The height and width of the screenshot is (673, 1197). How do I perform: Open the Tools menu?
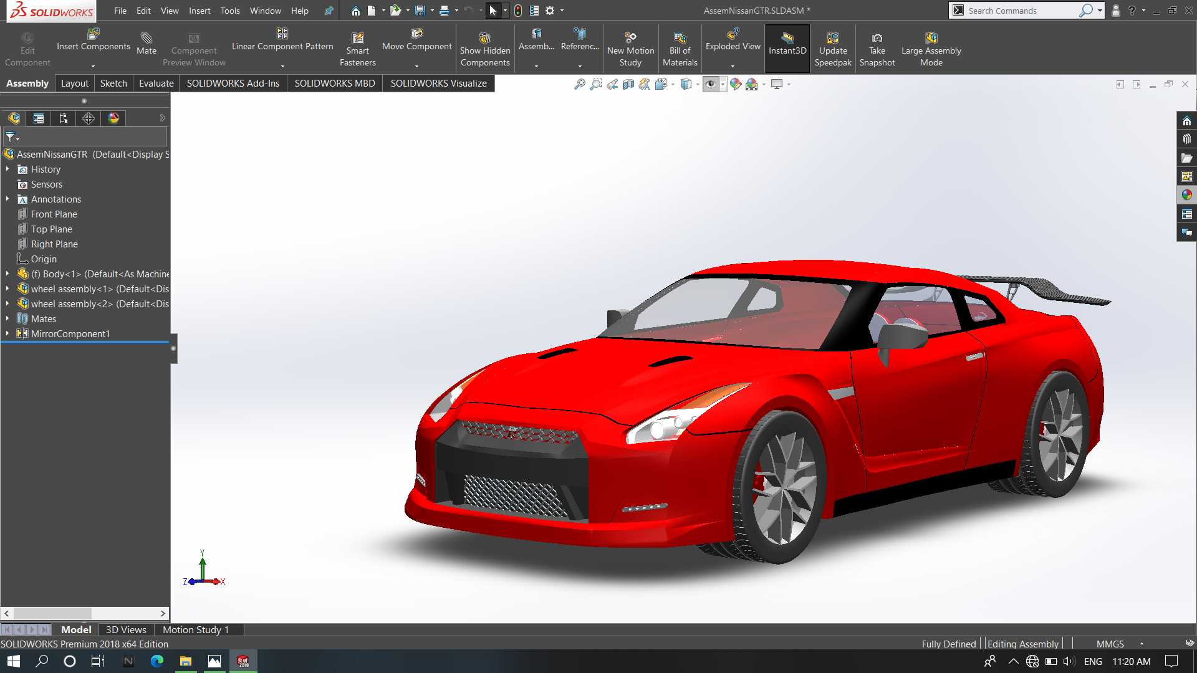point(230,11)
